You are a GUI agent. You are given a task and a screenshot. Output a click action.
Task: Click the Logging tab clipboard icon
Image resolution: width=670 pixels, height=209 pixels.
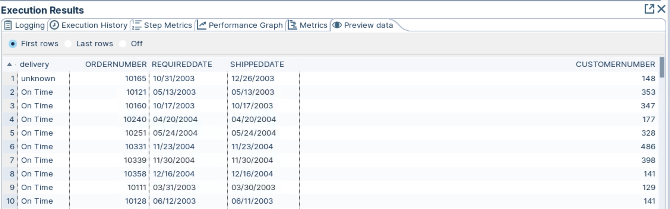(8, 25)
